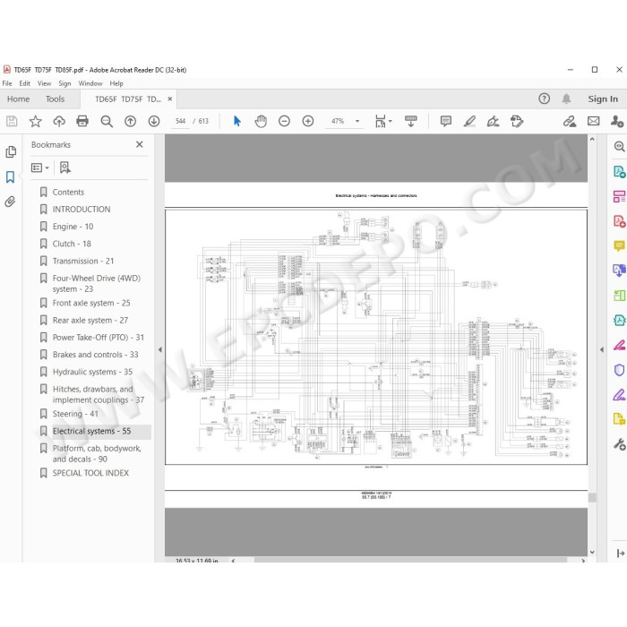Activate the Hand pan tool

[x=261, y=121]
